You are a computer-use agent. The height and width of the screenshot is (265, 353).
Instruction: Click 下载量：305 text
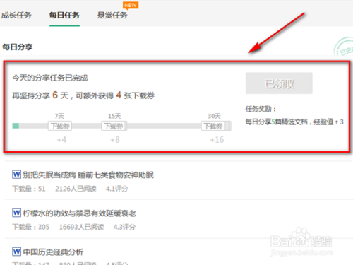[31, 227]
